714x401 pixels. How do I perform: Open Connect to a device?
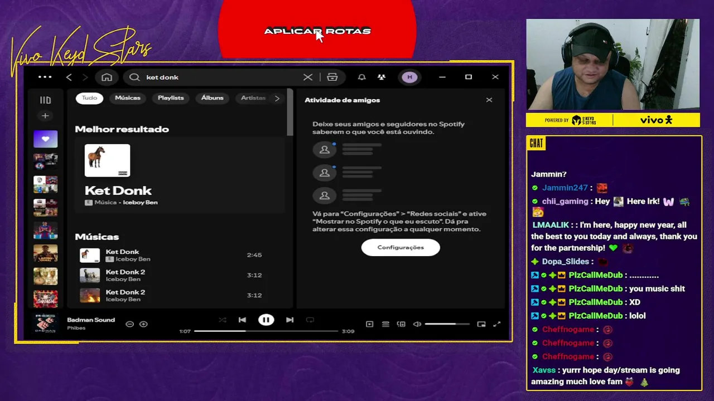tap(401, 324)
